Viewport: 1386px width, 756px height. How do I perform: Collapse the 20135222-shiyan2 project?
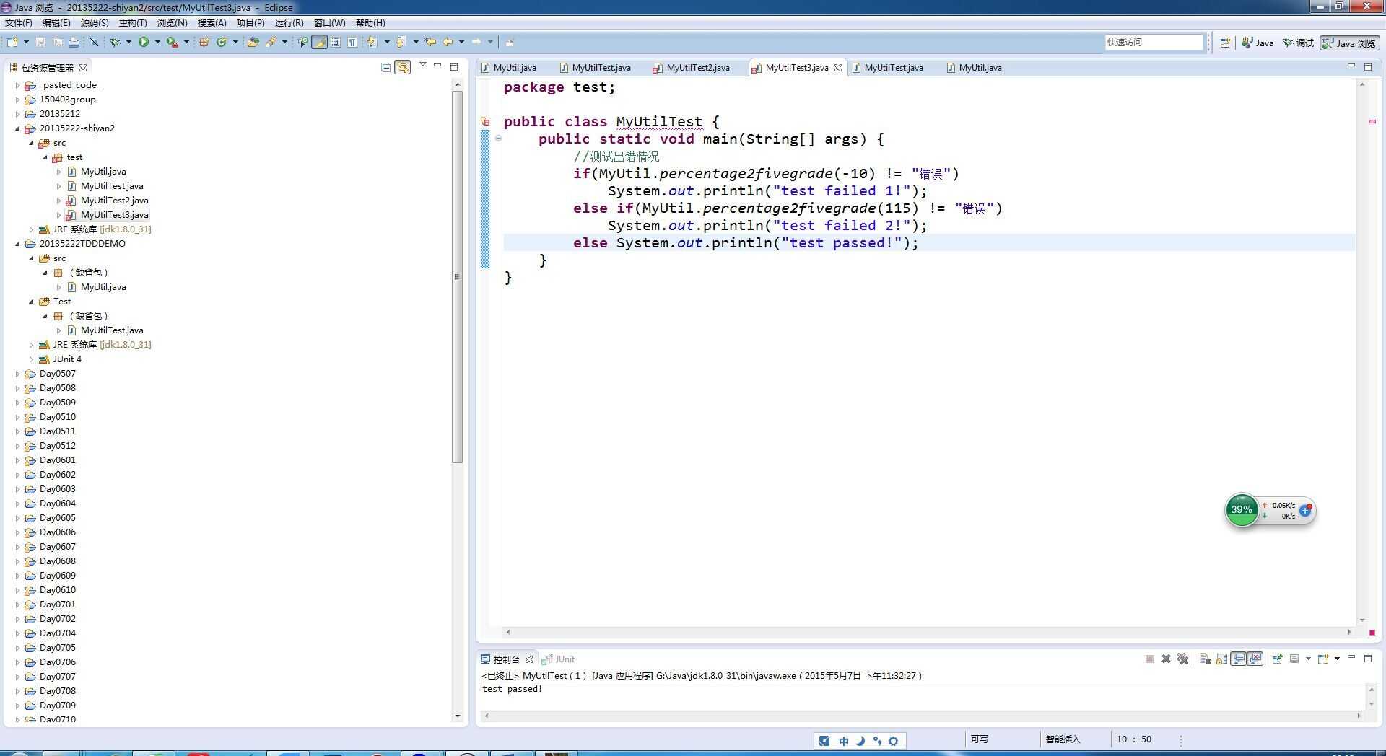(18, 128)
